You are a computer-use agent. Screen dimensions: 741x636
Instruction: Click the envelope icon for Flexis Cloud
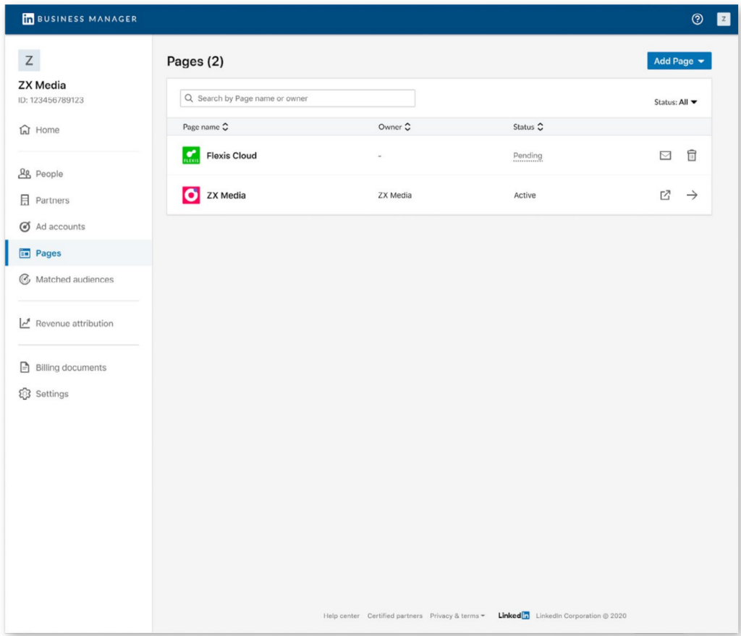click(x=665, y=156)
